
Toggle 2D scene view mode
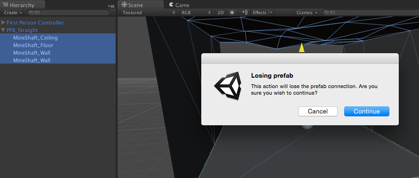pyautogui.click(x=221, y=13)
